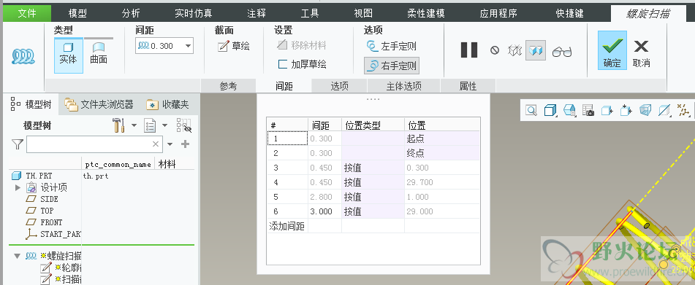Click the zoom refit magnifier icon
695x285 pixels.
click(531, 111)
